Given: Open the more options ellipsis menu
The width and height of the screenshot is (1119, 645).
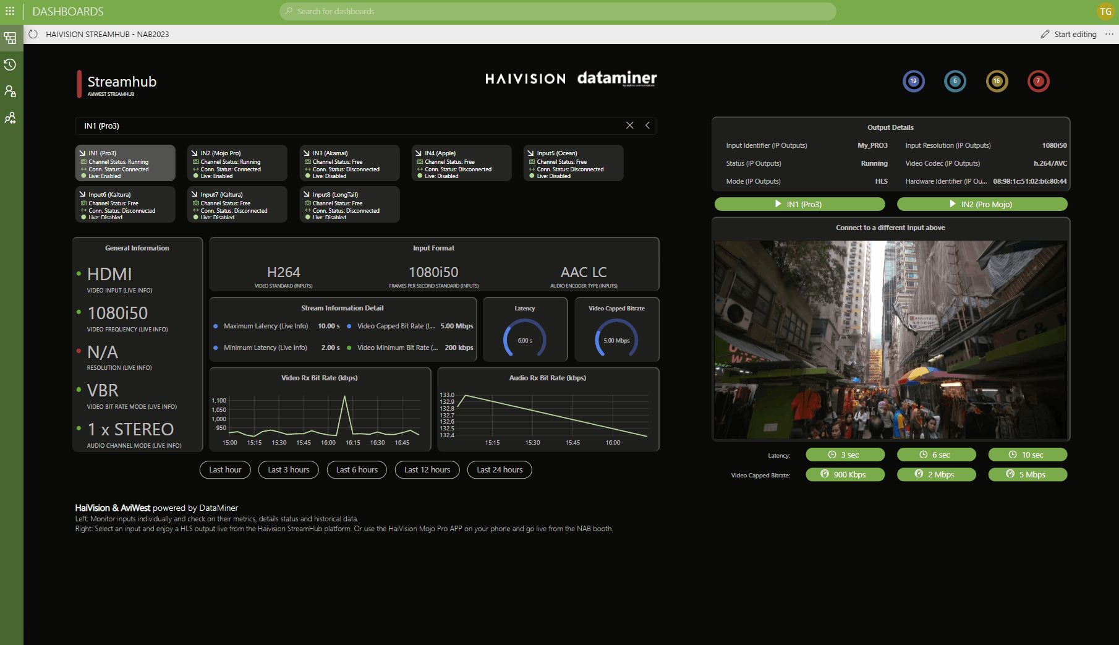Looking at the screenshot, I should [x=1109, y=34].
